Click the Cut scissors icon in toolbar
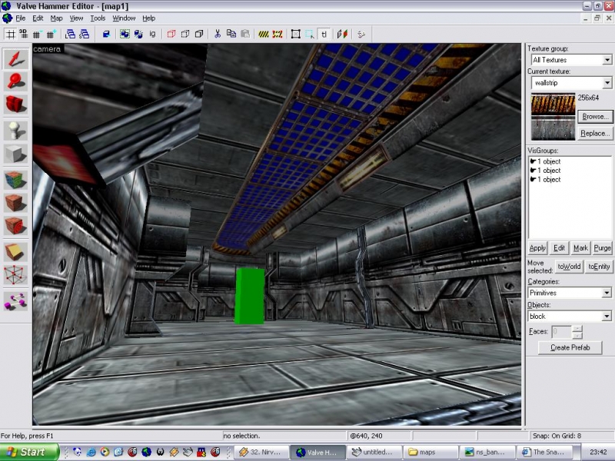Image resolution: width=615 pixels, height=461 pixels. pyautogui.click(x=218, y=34)
